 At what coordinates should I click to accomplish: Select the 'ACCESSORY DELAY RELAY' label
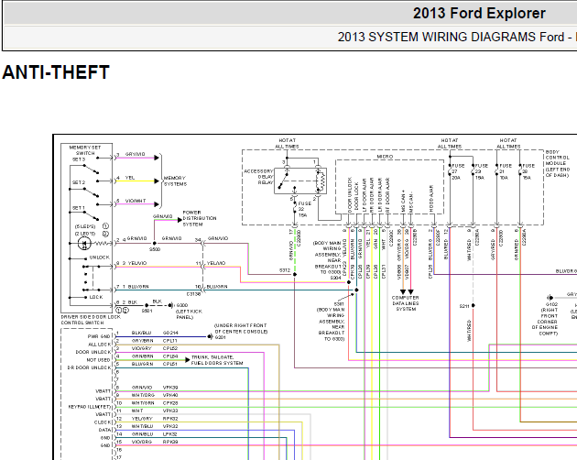click(x=258, y=177)
